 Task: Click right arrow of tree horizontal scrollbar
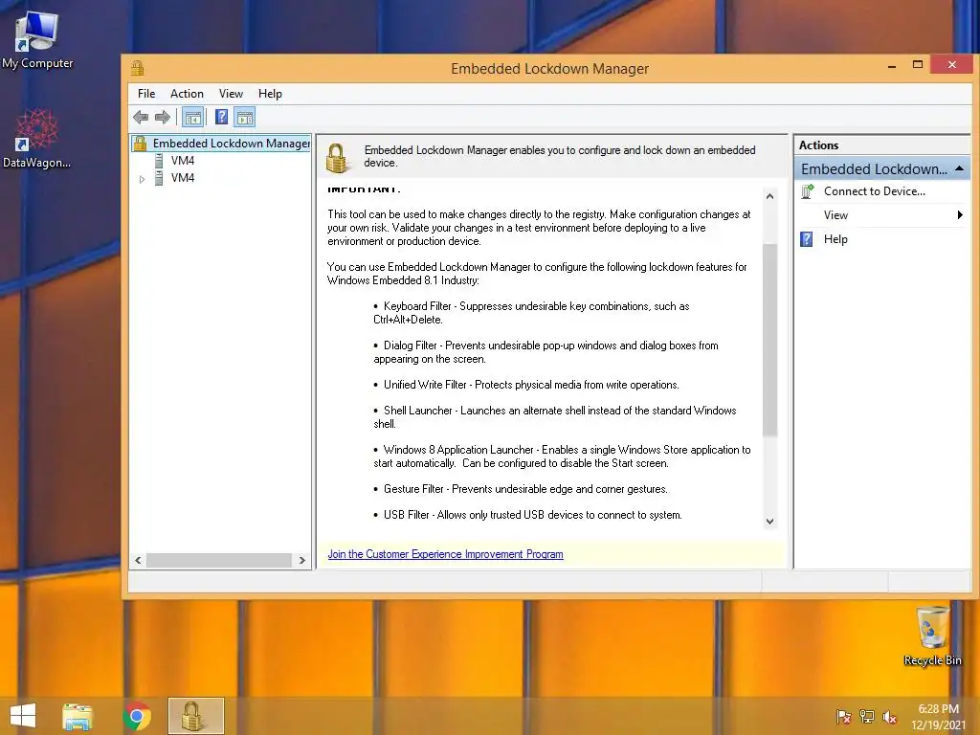coord(301,561)
